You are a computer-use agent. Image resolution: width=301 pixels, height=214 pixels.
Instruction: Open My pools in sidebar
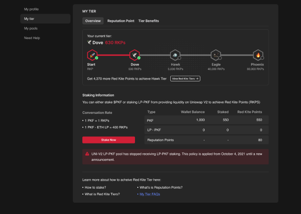click(31, 28)
